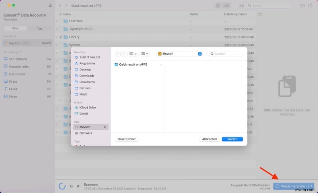This screenshot has height=193, width=318.
Task: Uncheck the Library checkbox
Action: tap(61, 37)
